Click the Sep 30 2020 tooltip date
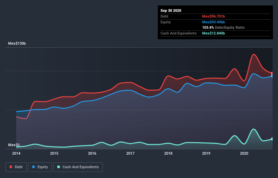This screenshot has height=178, width=278. tap(171, 10)
